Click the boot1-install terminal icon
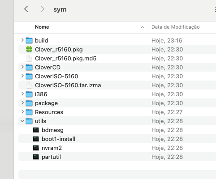Viewport: 216px width, 179px height. tap(36, 139)
